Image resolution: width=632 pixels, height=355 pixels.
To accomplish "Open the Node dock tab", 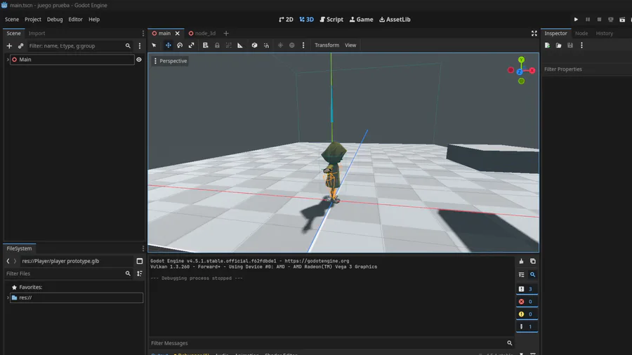I will tap(581, 34).
